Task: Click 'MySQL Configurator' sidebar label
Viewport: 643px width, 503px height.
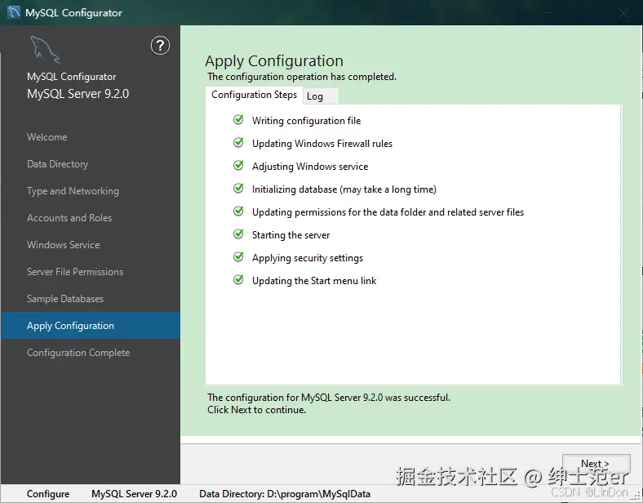Action: 71,77
